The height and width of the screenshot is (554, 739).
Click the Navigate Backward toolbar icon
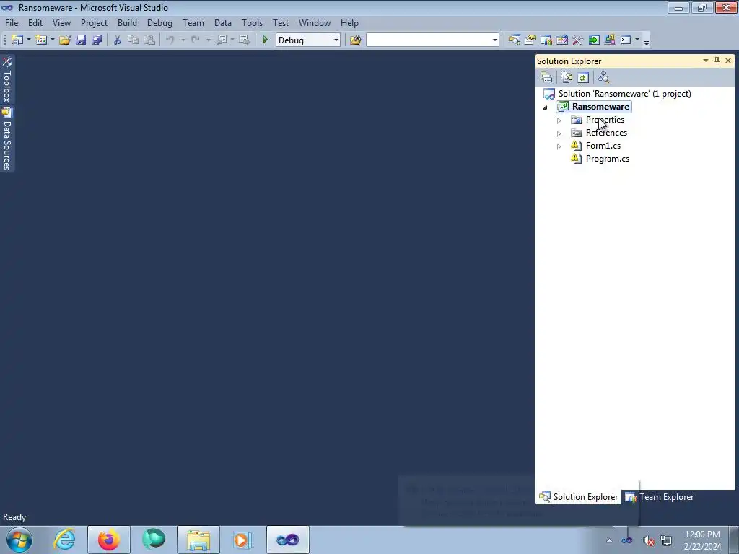[x=221, y=40]
